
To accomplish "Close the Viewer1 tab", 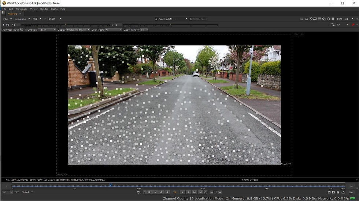I will (x=20, y=14).
